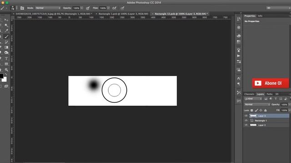The height and width of the screenshot is (163, 291).
Task: Lock all layer attributes
Action: click(266, 110)
